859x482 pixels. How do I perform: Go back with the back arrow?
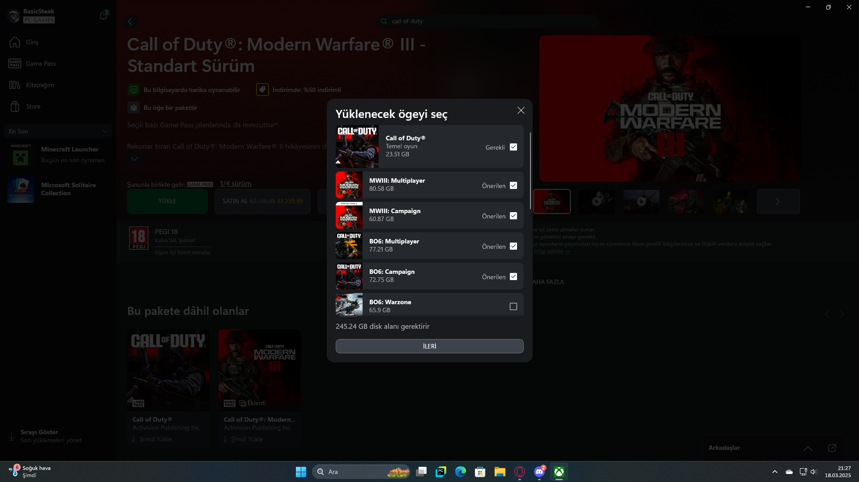point(130,21)
